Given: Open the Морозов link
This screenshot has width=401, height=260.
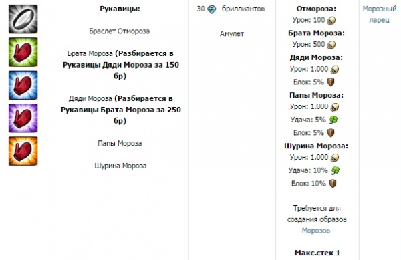Looking at the screenshot, I should (x=316, y=231).
